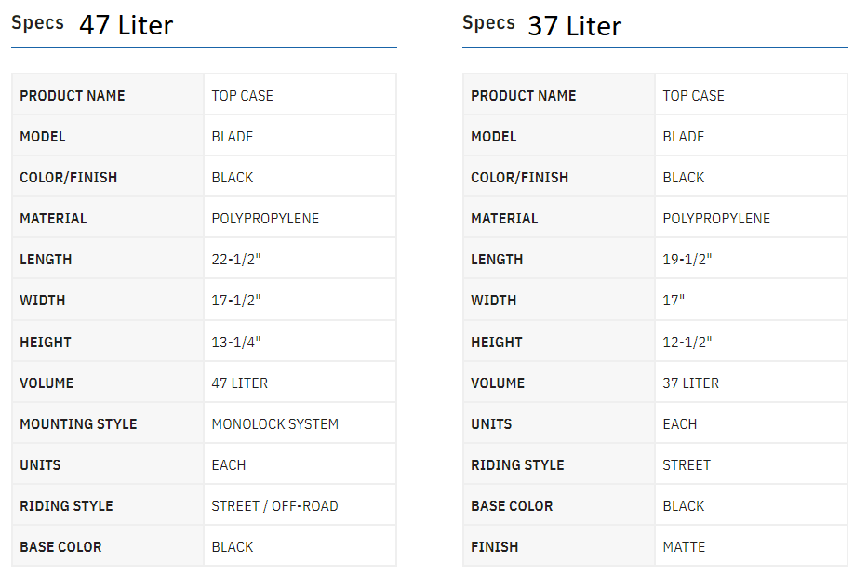The height and width of the screenshot is (578, 867).
Task: Click the 17" width value in the 37 Liter table
Action: [x=674, y=301]
